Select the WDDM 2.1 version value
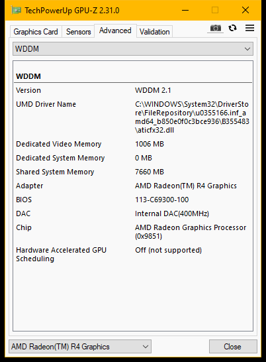The image size is (266, 362). [153, 90]
